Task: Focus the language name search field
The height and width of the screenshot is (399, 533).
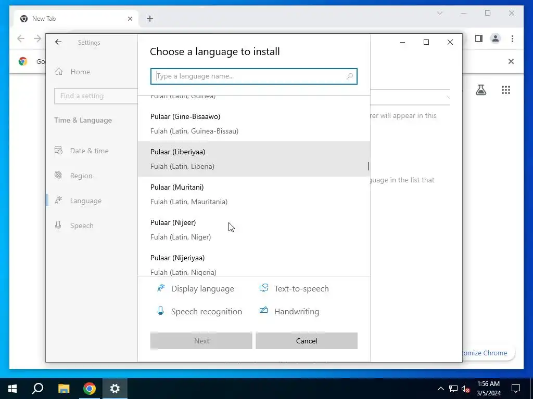Action: tap(253, 76)
